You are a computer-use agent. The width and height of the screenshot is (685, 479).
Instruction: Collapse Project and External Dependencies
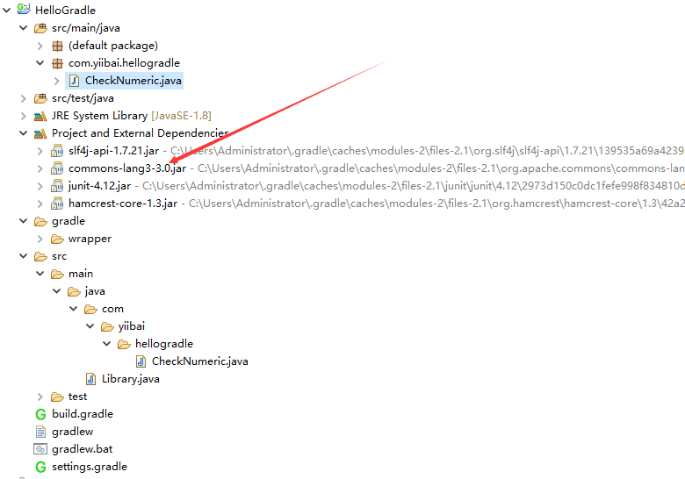click(x=24, y=133)
